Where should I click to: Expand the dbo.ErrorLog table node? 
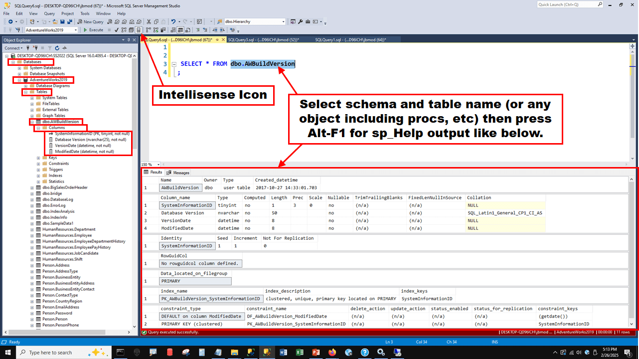pyautogui.click(x=32, y=205)
